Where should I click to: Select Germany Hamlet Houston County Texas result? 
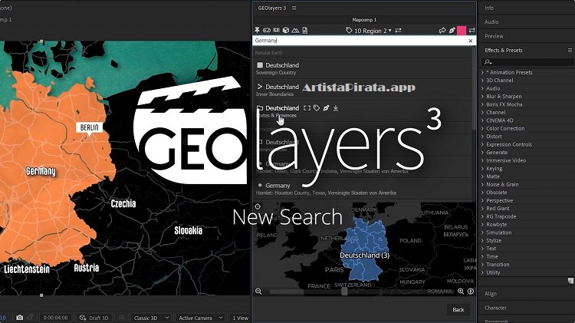(x=363, y=189)
